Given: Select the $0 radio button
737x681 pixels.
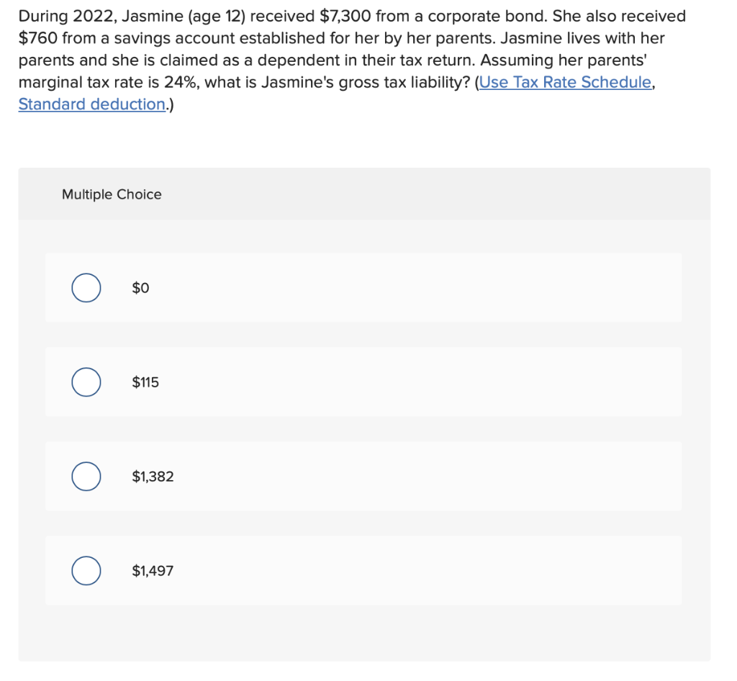Looking at the screenshot, I should 86,288.
